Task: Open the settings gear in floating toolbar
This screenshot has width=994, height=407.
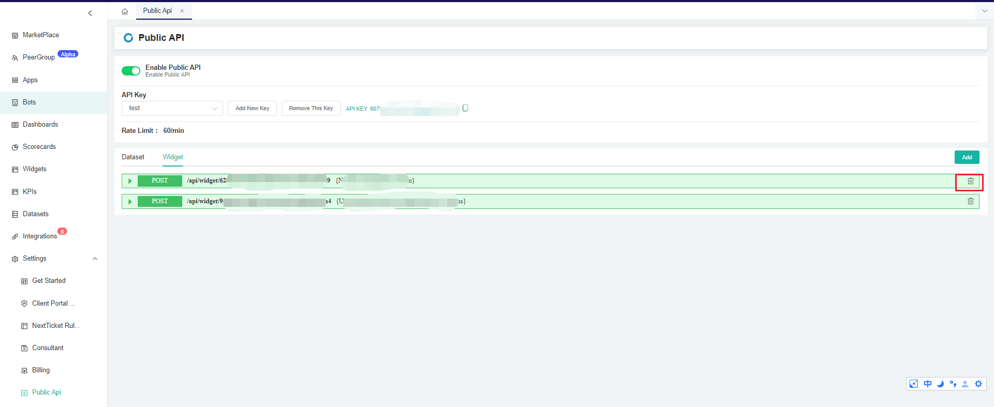Action: 978,384
